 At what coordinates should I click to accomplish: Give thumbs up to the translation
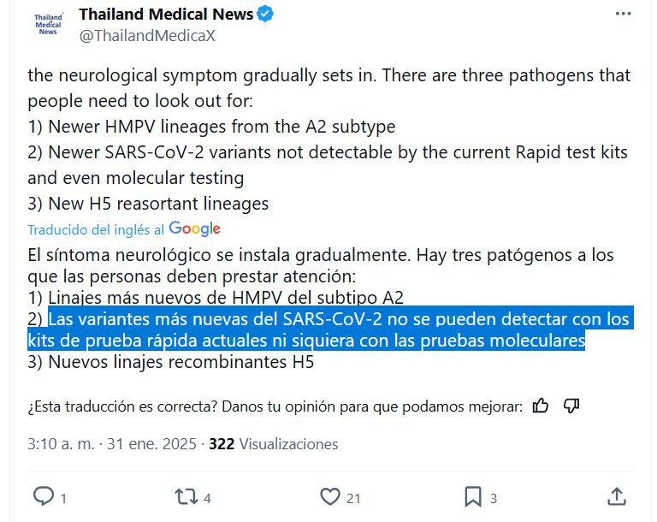[x=540, y=406]
